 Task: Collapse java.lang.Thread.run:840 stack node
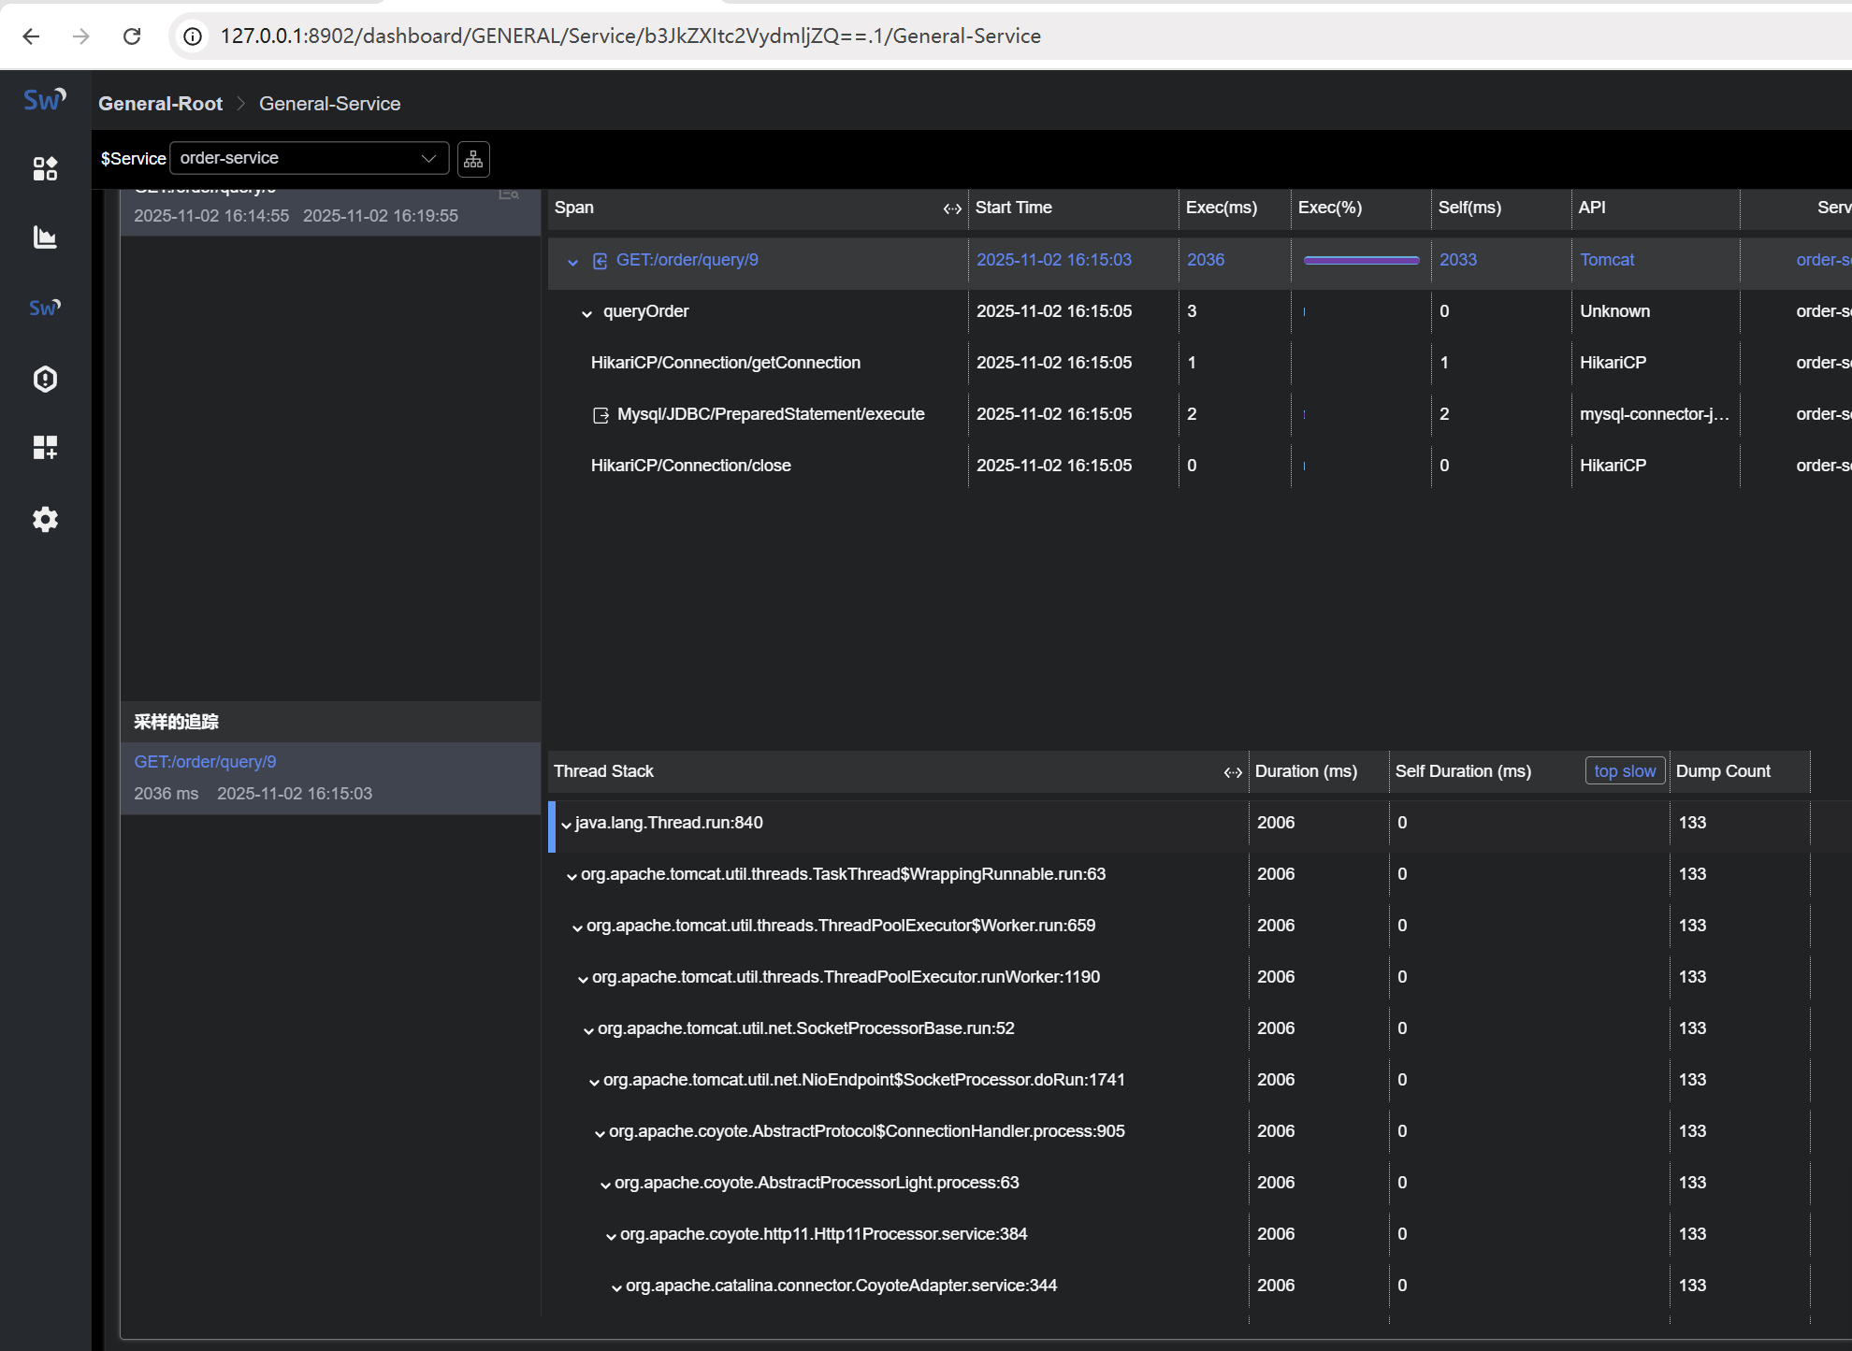566,825
